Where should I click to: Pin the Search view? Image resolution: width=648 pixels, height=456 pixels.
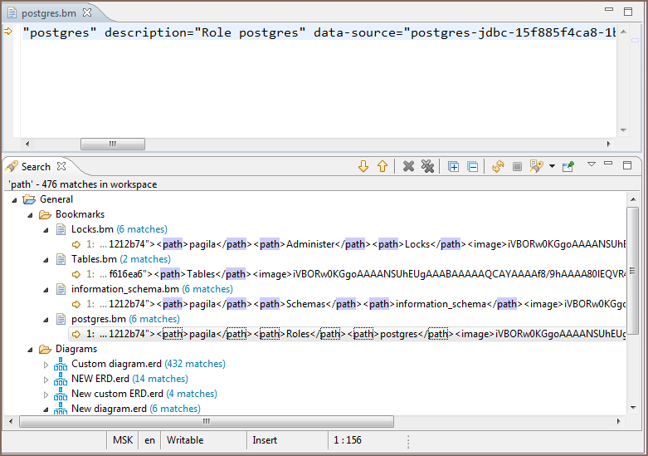click(x=568, y=167)
